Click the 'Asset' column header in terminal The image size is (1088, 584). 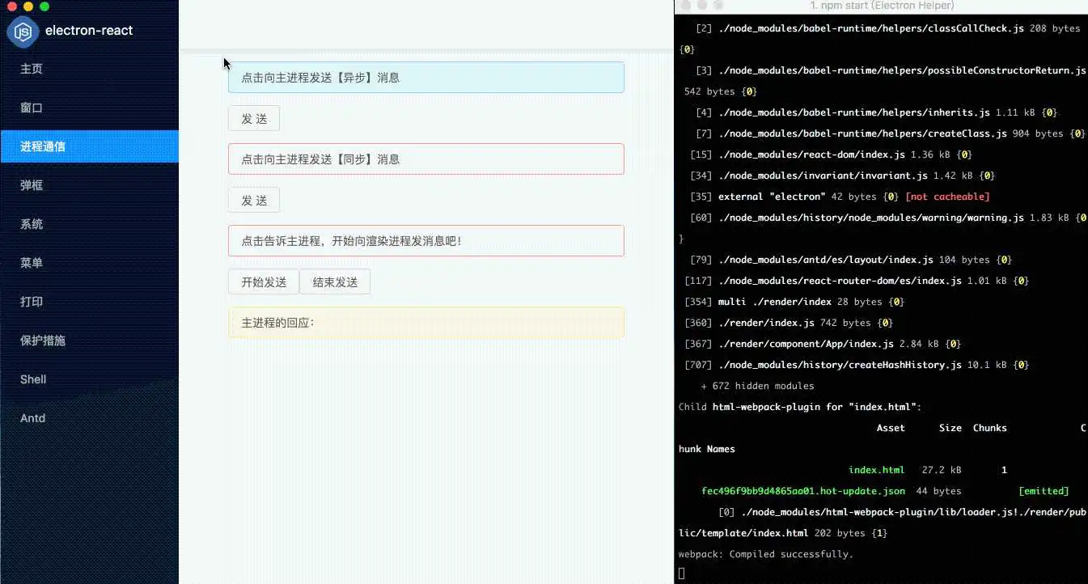(891, 428)
